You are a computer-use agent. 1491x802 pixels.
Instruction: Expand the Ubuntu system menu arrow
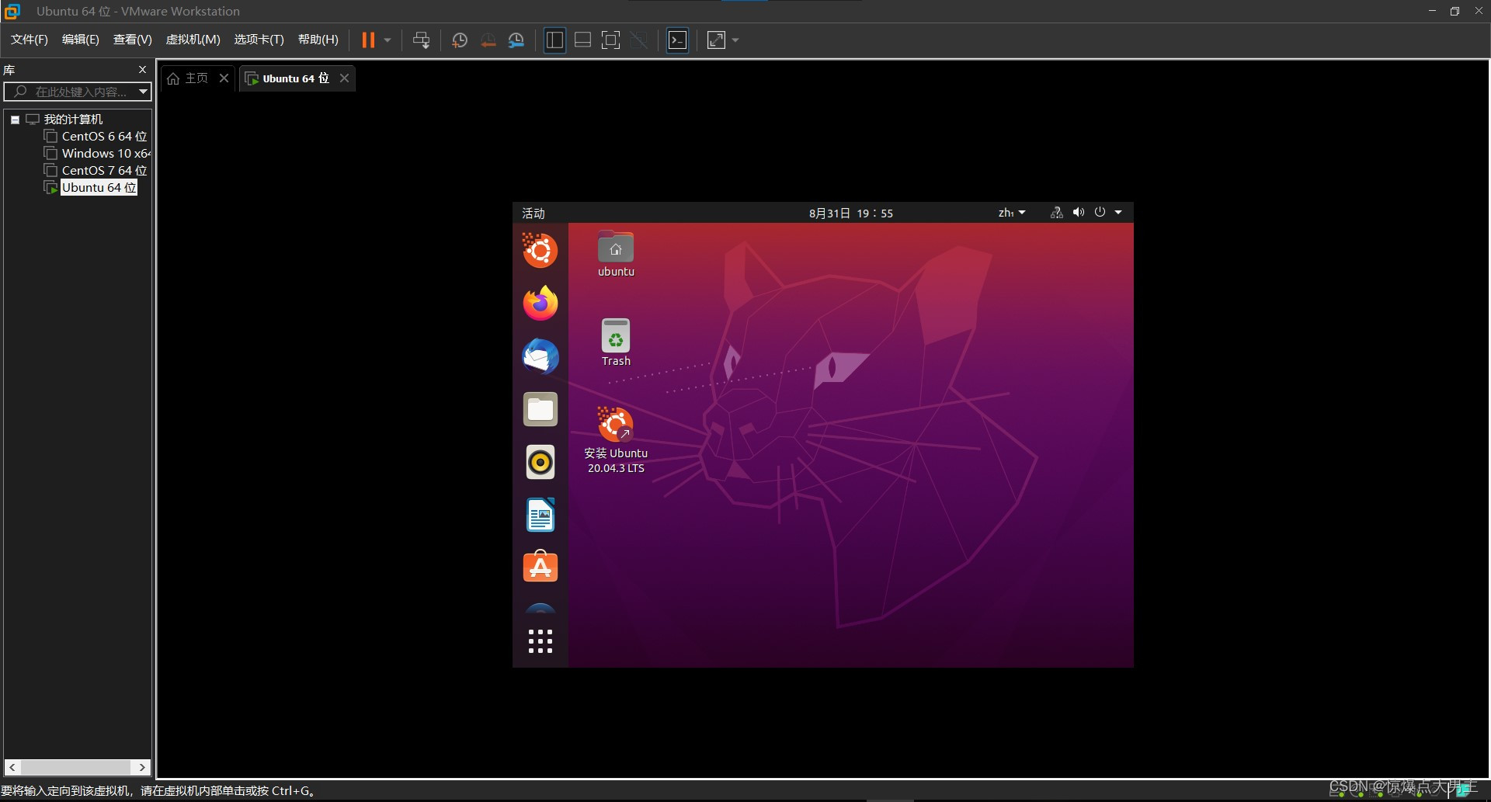(x=1118, y=213)
